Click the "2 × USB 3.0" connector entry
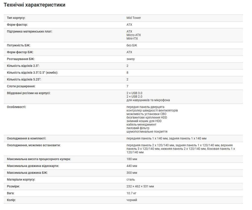The width and height of the screenshot is (252, 210). tap(134, 93)
